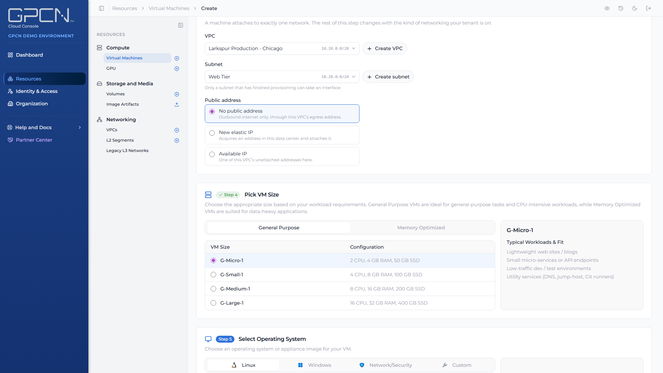Click plus icon next to L2 Segments
Viewport: 663px width, 373px height.
tap(177, 141)
